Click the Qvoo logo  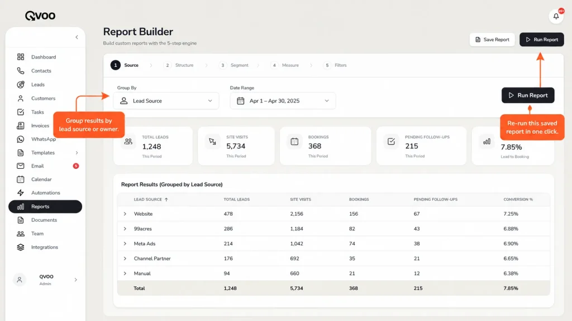click(x=40, y=16)
